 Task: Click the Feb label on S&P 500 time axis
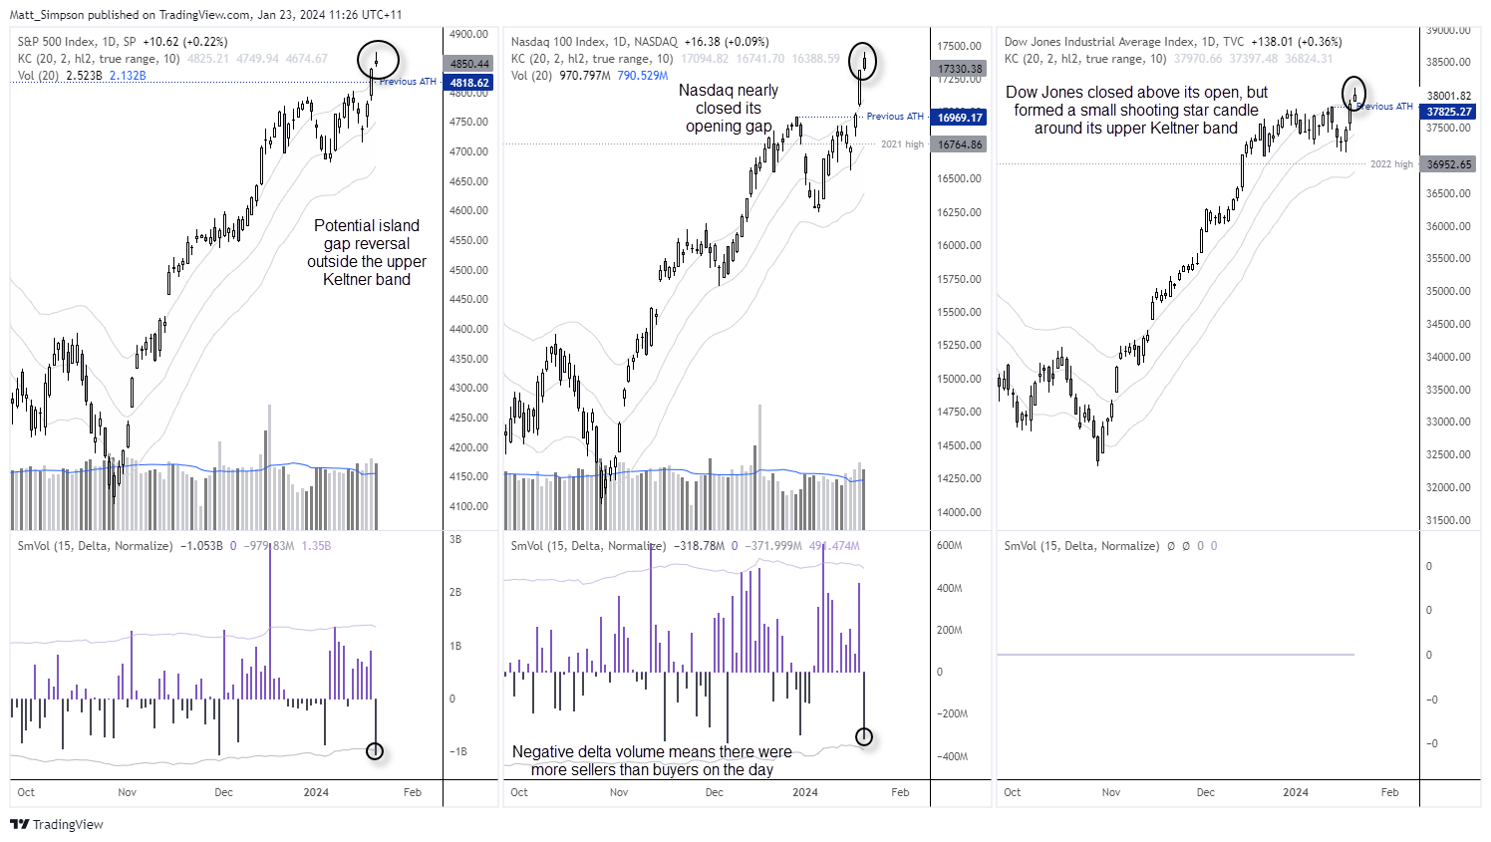click(413, 793)
